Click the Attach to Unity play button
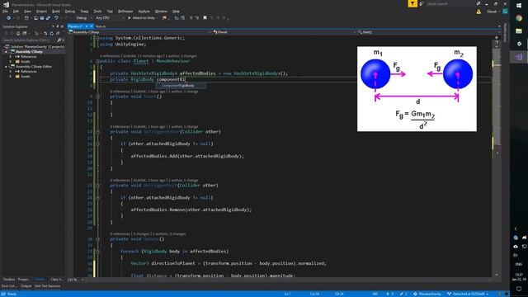528x297 pixels. coord(143,18)
